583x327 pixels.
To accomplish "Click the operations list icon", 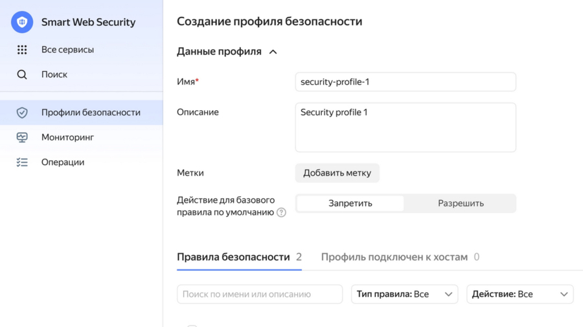I will 22,163.
